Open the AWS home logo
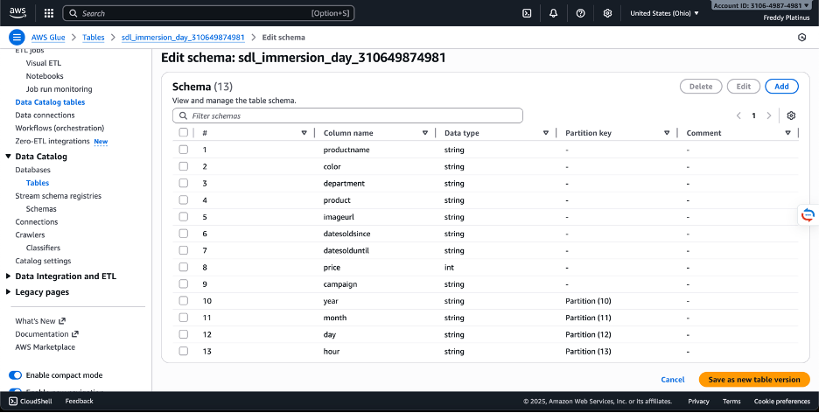Image resolution: width=819 pixels, height=413 pixels. click(x=17, y=12)
